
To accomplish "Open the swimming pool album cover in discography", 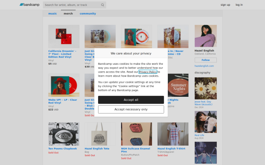I will [206, 153].
